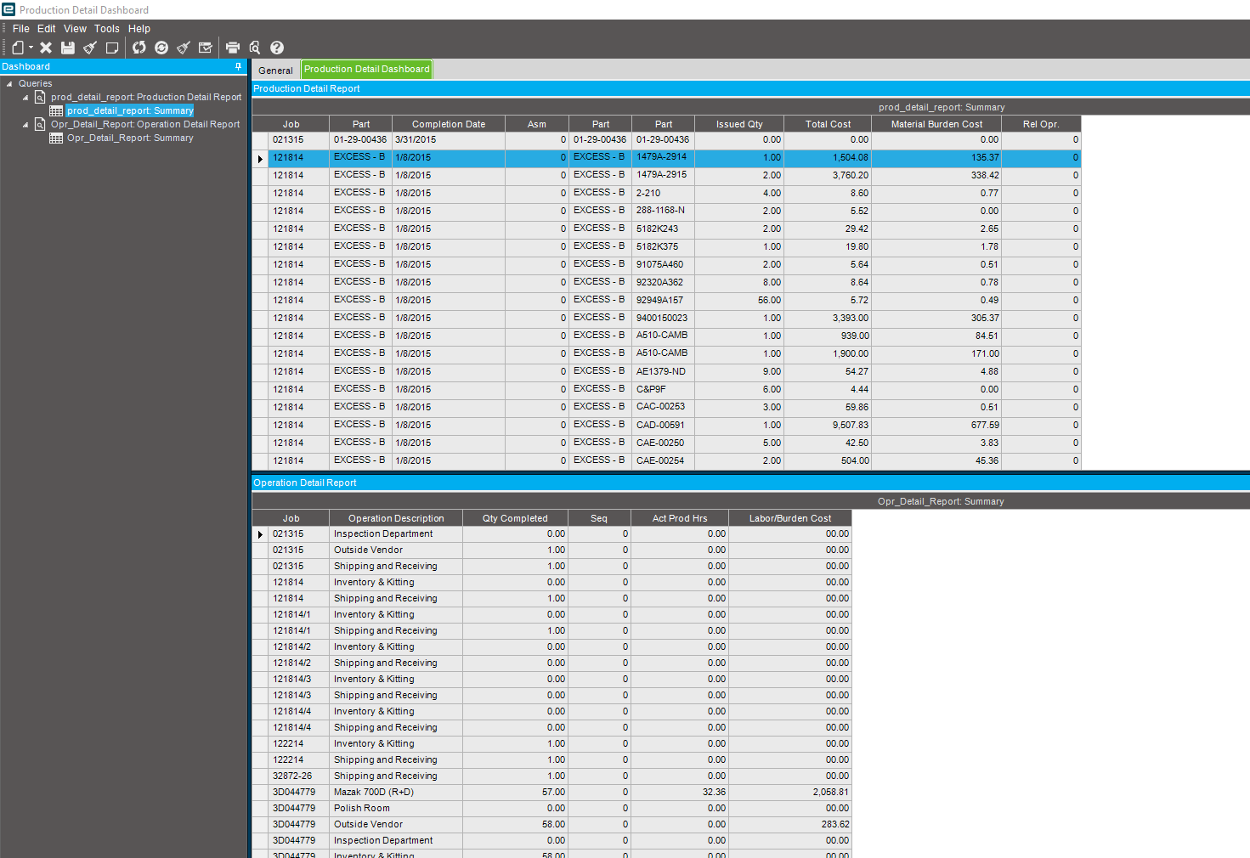
Task: Select the 1479A-2914 part cell
Action: coord(664,157)
